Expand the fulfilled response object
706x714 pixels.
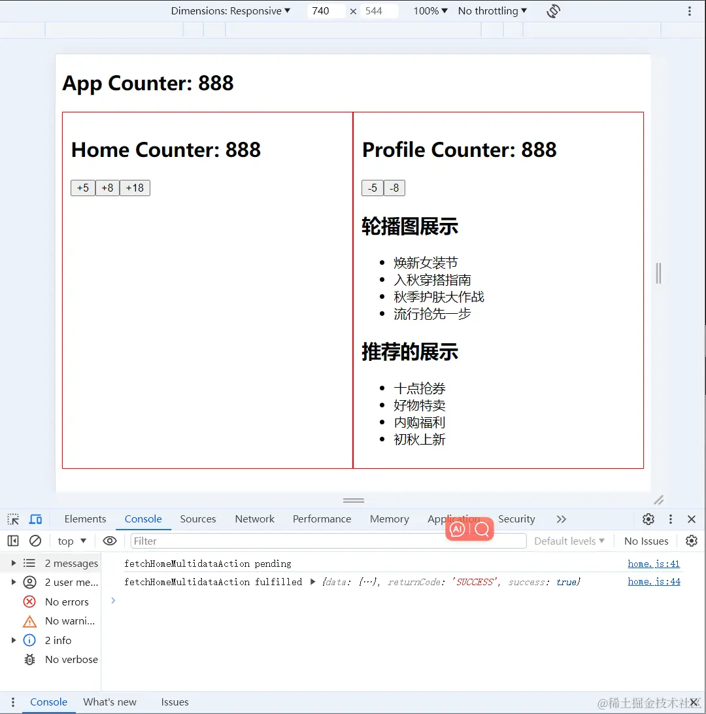click(312, 582)
